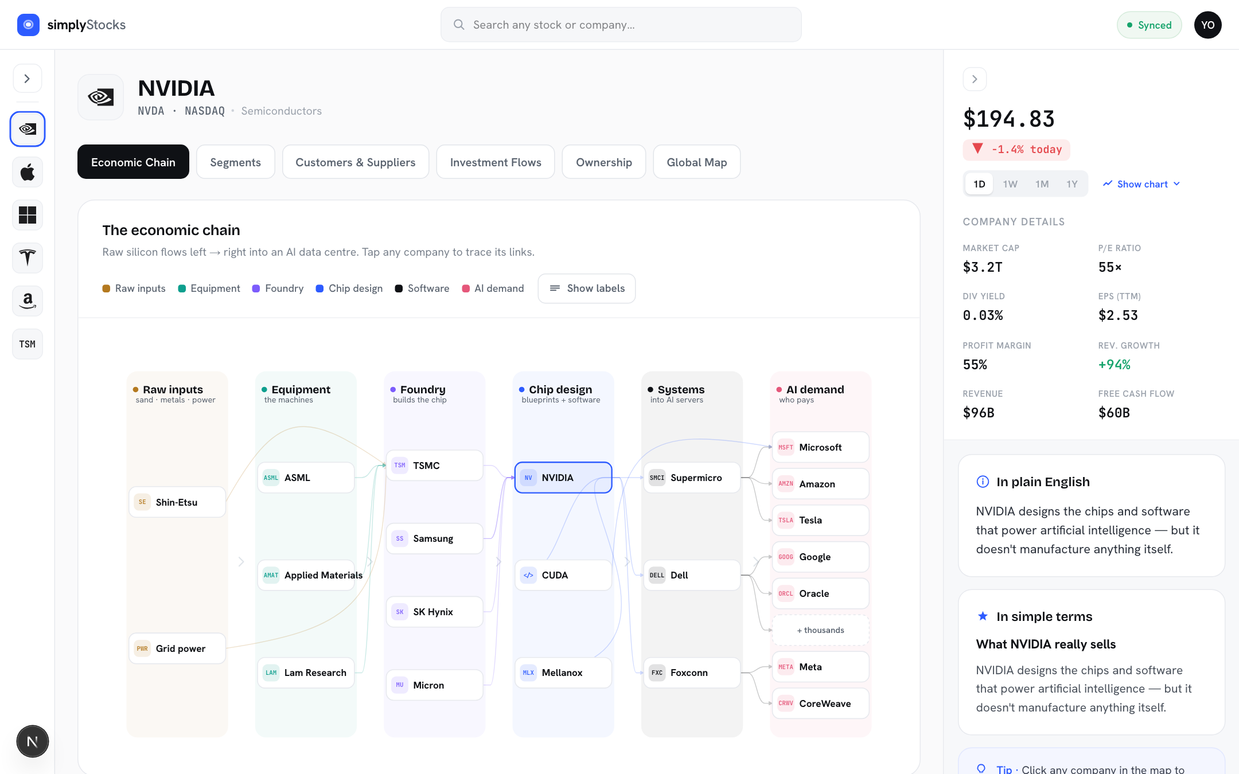Expand the Show chart dropdown
This screenshot has height=774, width=1239.
(x=1141, y=184)
